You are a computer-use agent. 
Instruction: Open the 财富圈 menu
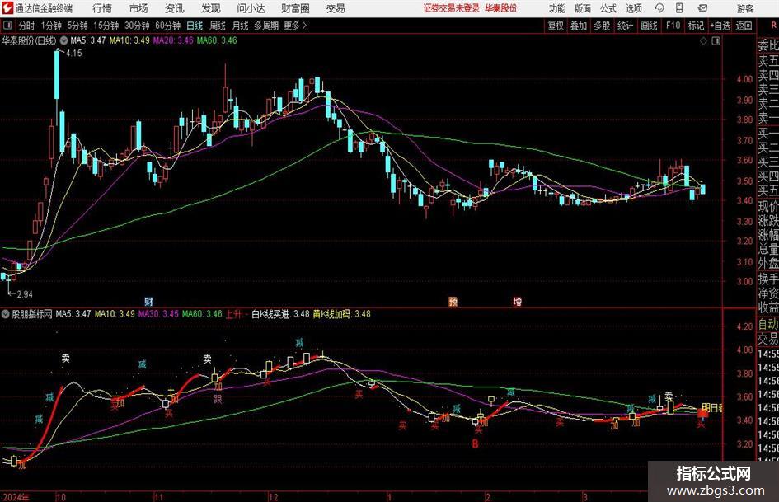tap(295, 8)
